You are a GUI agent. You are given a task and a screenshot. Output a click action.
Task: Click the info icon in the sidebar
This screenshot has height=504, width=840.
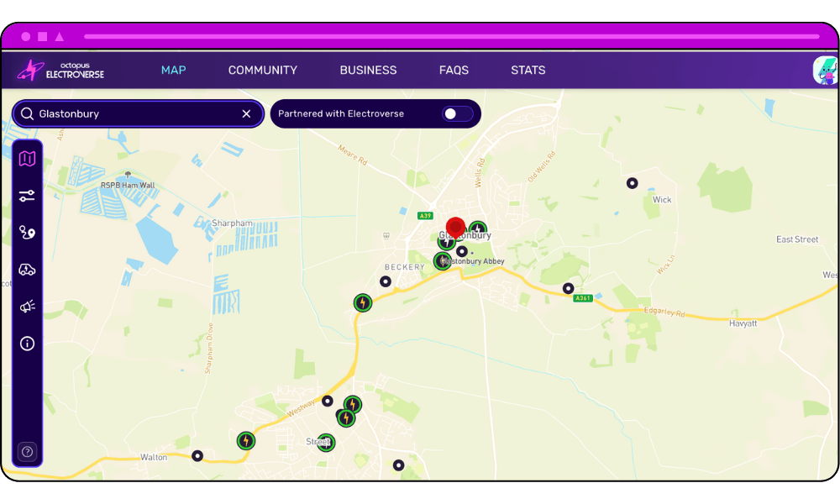[x=28, y=344]
